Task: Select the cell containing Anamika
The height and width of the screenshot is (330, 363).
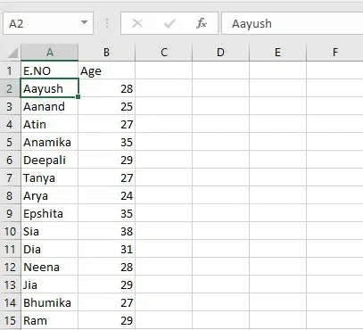Action: tap(50, 142)
